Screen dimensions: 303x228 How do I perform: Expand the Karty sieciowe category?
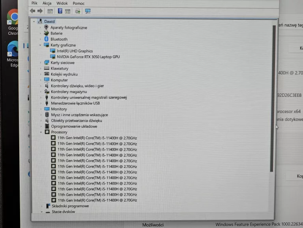[x=40, y=62]
